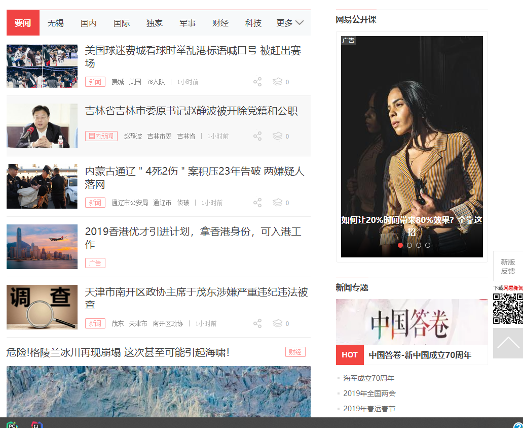Share the 天津市南开区 article via share icon
523x428 pixels.
(x=257, y=323)
